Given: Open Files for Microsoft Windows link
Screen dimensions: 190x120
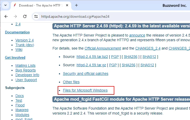Looking at the screenshot, I should (85, 90).
